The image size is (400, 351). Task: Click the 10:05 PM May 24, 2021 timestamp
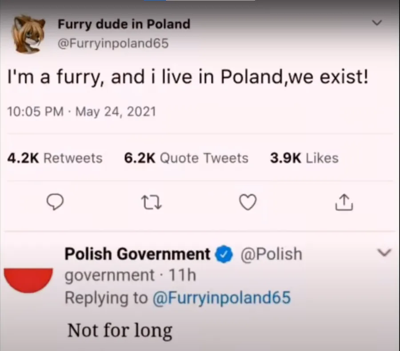(81, 112)
